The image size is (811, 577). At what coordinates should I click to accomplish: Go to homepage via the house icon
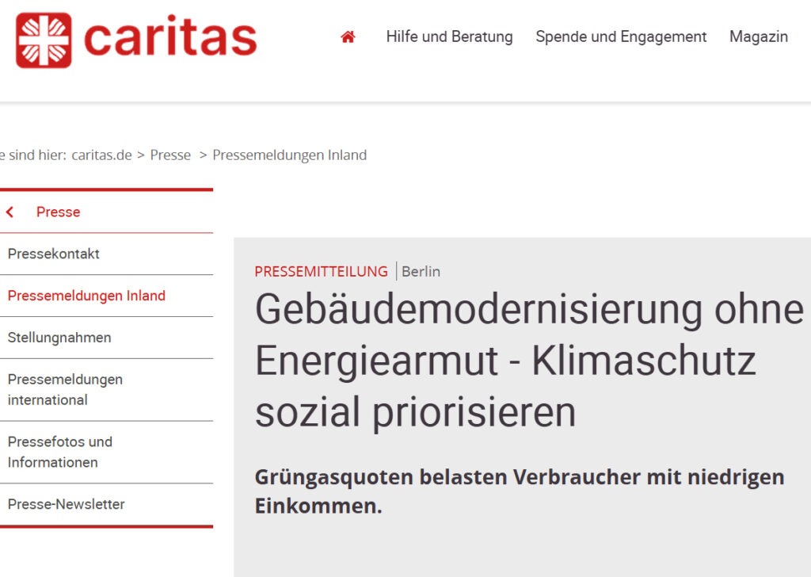[348, 36]
